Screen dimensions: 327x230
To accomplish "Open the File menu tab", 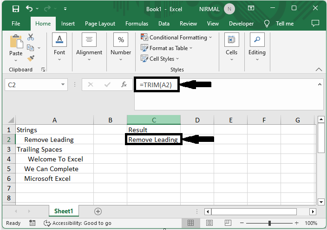I will pyautogui.click(x=16, y=24).
